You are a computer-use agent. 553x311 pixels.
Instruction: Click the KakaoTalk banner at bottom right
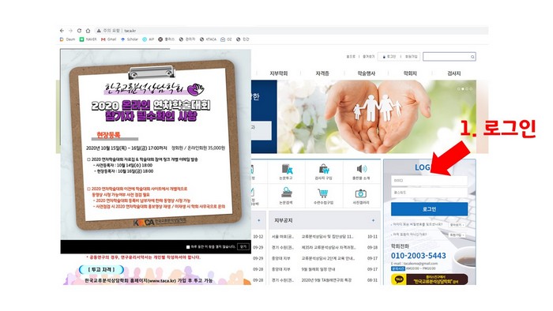click(x=429, y=279)
